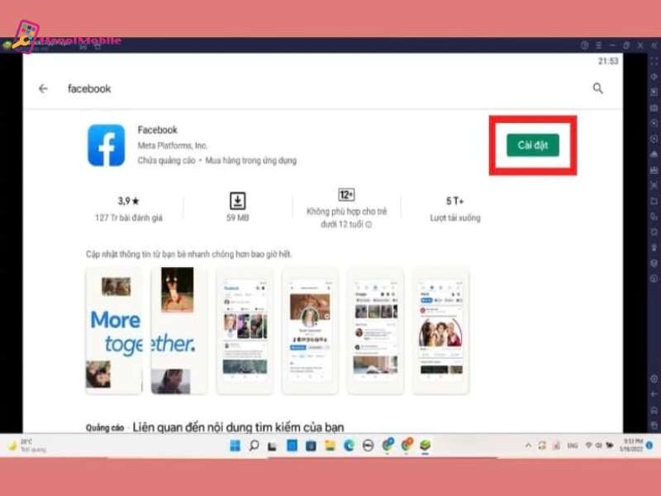Click the '59 MB' size label

pos(237,218)
